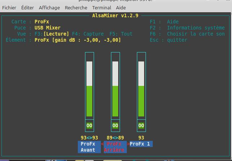Click the F2 Informations système entry
232x161 pixels.
[x=187, y=28]
